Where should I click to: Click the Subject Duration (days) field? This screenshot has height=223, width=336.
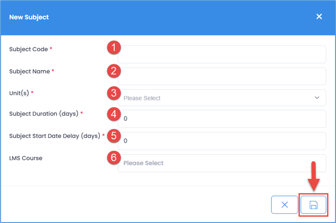[222, 119]
